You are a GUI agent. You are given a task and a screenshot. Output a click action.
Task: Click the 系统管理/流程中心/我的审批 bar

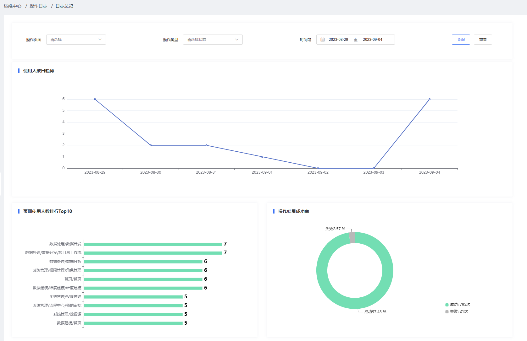[x=133, y=306]
